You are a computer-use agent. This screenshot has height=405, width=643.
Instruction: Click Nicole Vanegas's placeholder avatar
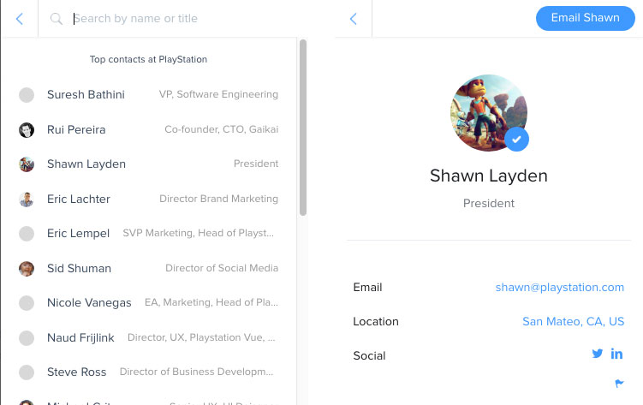click(27, 303)
